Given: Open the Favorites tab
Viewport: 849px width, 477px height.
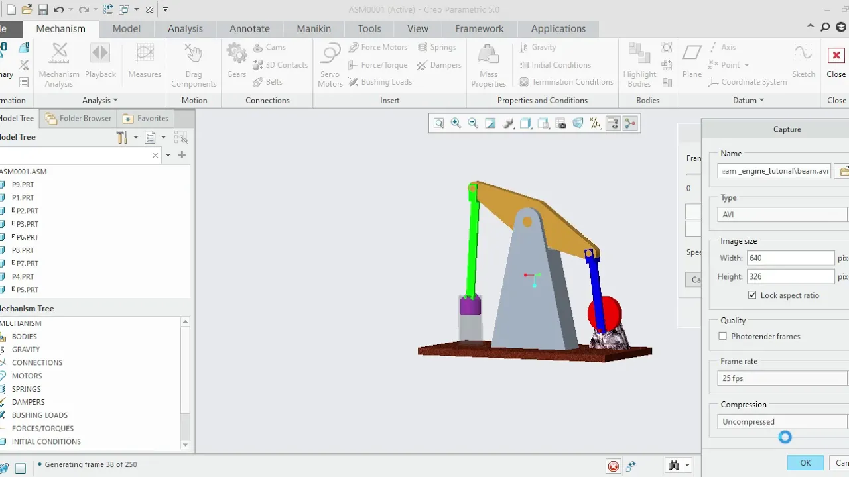Looking at the screenshot, I should (x=146, y=118).
